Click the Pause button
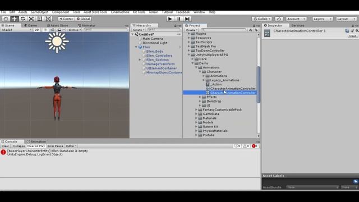 (178, 19)
